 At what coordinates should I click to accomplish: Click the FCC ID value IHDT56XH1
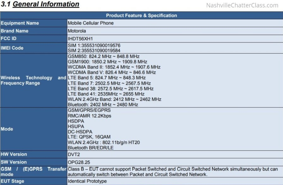[x=80, y=39]
